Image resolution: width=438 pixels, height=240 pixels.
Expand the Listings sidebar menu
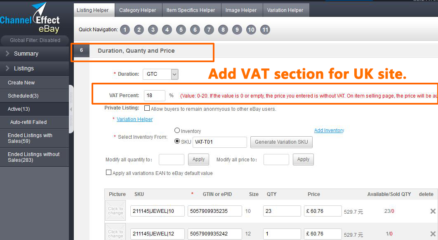point(34,68)
